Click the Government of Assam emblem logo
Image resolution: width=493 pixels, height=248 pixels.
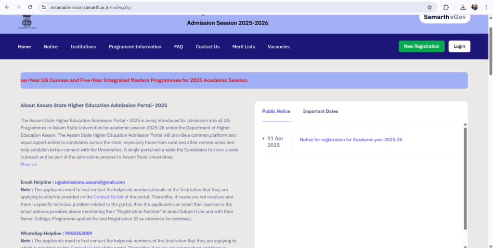coord(27,22)
